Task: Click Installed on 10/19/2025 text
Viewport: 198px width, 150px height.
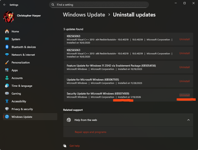Action: pyautogui.click(x=130, y=69)
